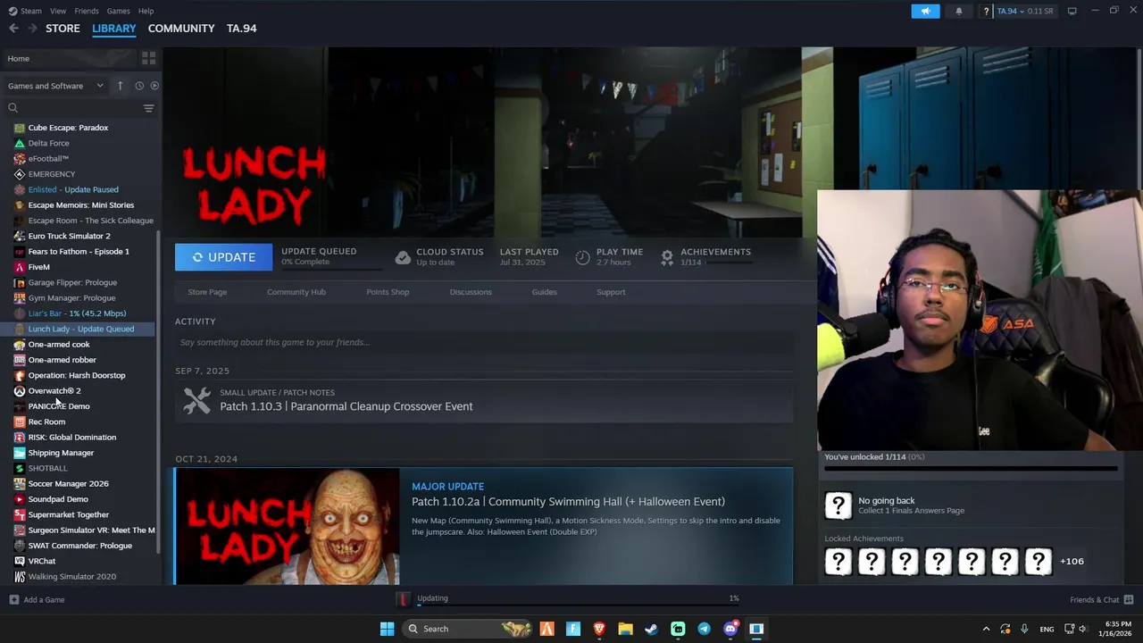Open advanced library filter options
Screen dimensions: 1143x643
(x=149, y=108)
